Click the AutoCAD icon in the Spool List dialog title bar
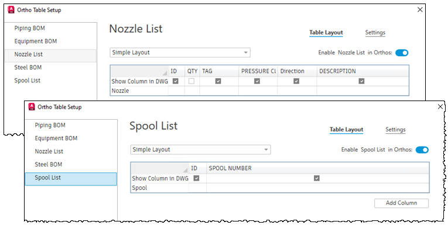 pyautogui.click(x=32, y=107)
